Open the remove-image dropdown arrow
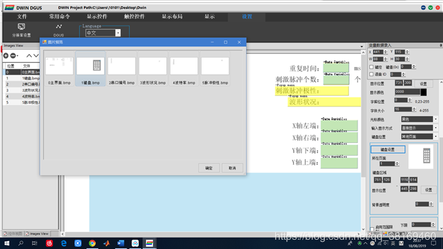 point(17,56)
